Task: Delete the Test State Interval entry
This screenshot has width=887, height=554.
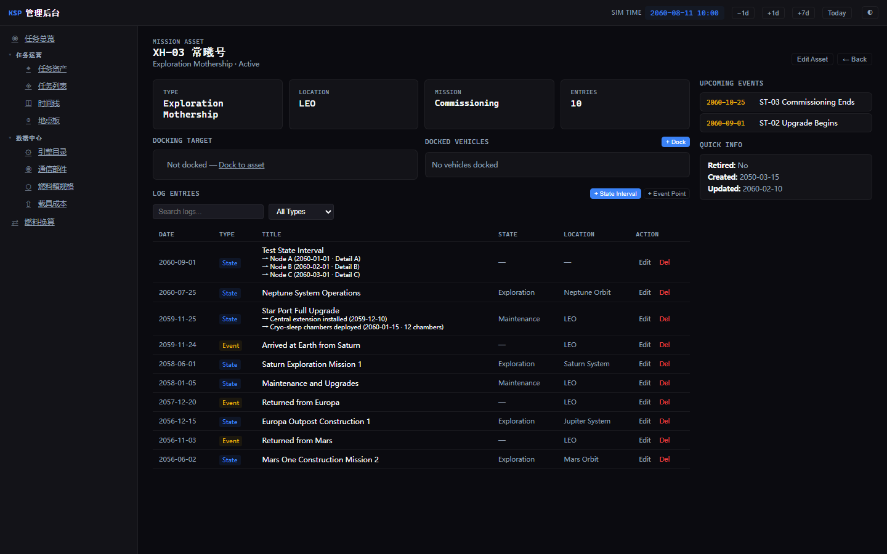Action: click(x=665, y=262)
